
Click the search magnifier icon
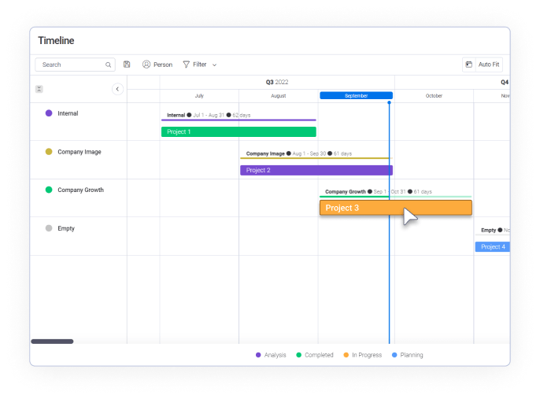pyautogui.click(x=108, y=65)
